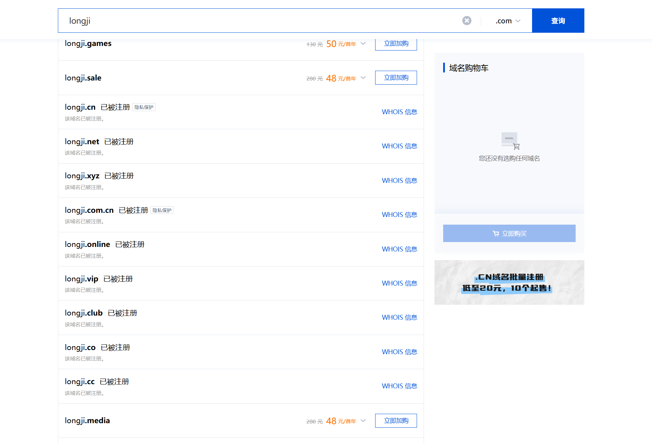Select the longji.sale domain name
Screen dimensions: 652x443
83,78
